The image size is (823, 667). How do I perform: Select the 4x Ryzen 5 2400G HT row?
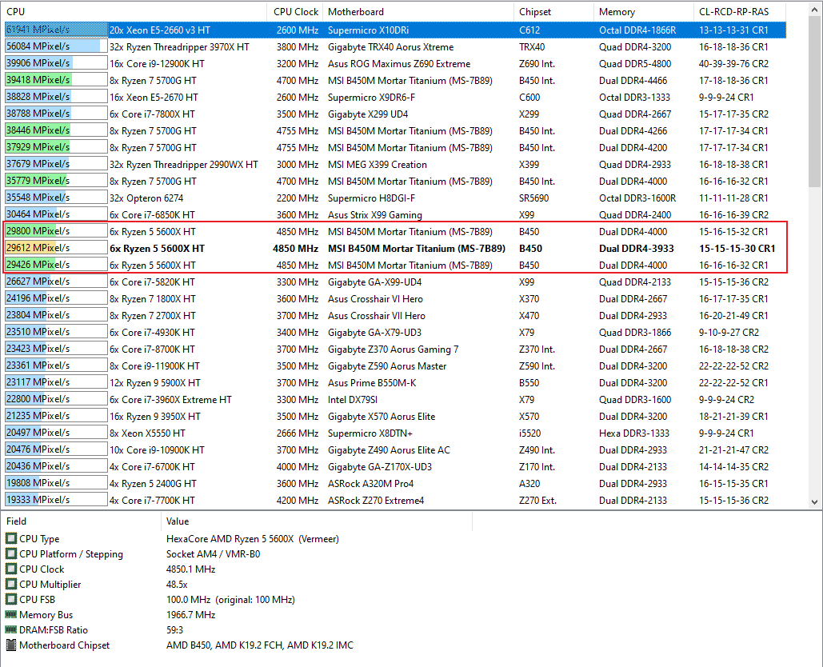tap(395, 483)
